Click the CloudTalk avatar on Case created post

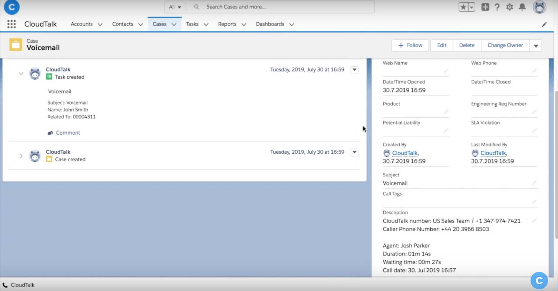click(x=35, y=156)
